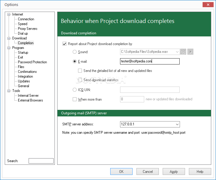Click the SMTP server address value 127.0.0.1
Viewport: 216px width, 180px height.
point(128,124)
